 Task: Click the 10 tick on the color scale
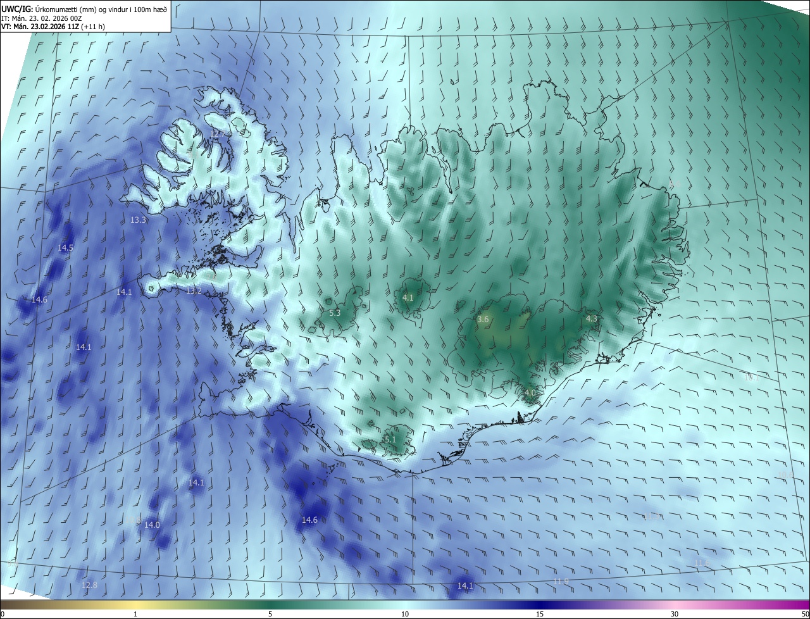point(405,615)
